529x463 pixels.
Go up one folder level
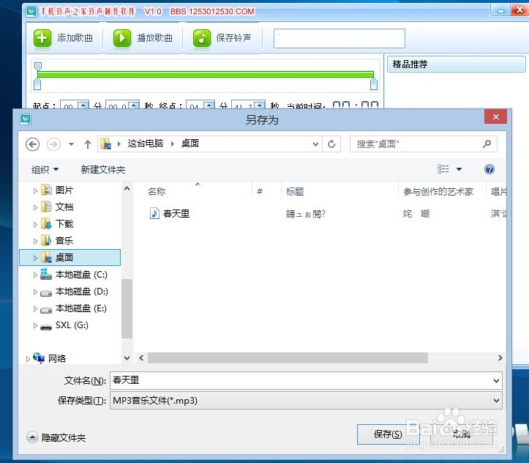click(88, 144)
